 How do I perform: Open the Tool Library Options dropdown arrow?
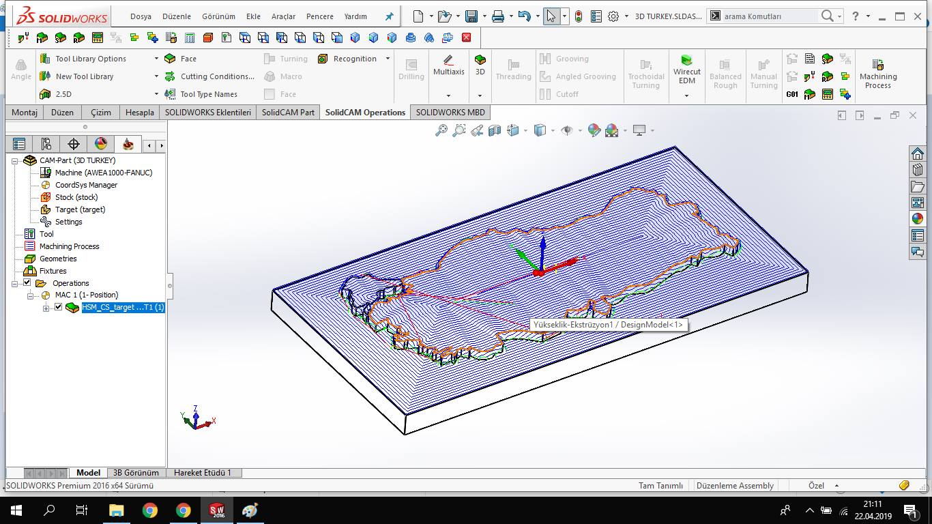click(156, 59)
